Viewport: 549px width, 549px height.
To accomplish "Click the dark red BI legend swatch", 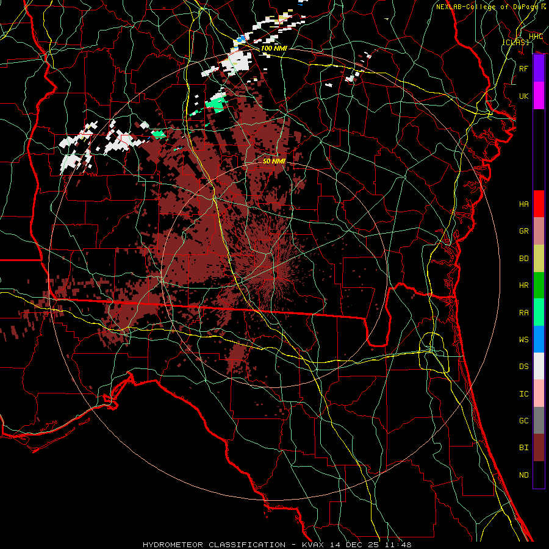I will point(539,447).
